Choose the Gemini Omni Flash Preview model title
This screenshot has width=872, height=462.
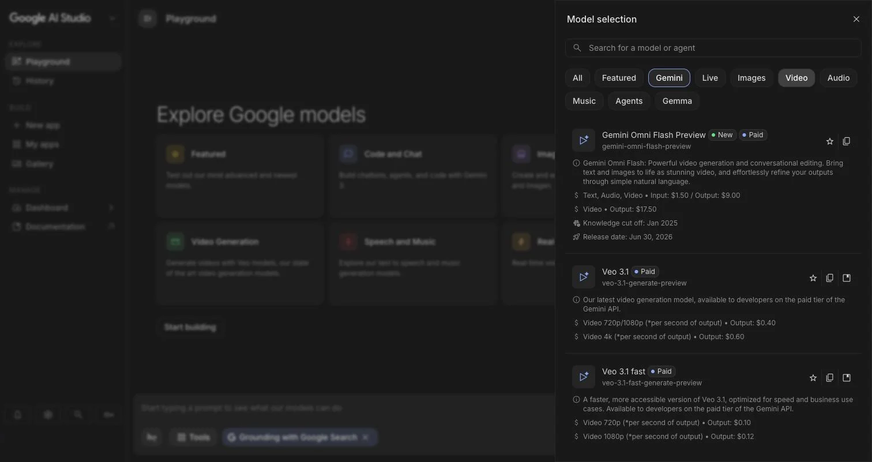[x=654, y=135]
